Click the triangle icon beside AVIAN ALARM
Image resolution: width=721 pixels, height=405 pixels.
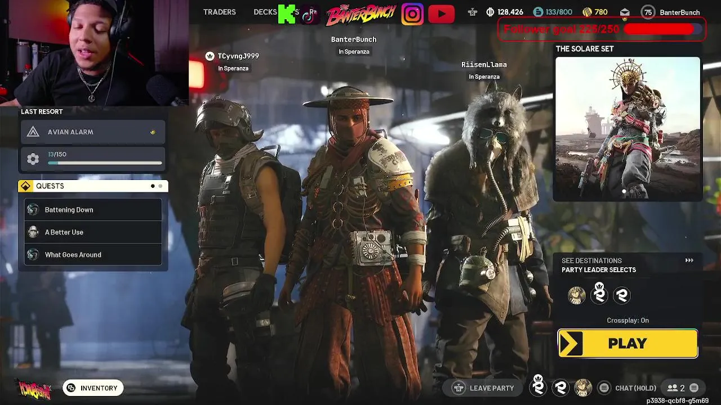click(x=33, y=132)
